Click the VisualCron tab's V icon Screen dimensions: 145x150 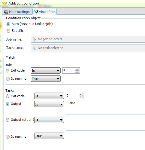pyautogui.click(x=36, y=12)
